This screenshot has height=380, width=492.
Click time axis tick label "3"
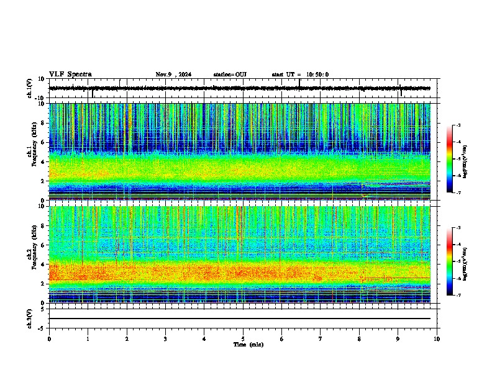click(x=165, y=339)
